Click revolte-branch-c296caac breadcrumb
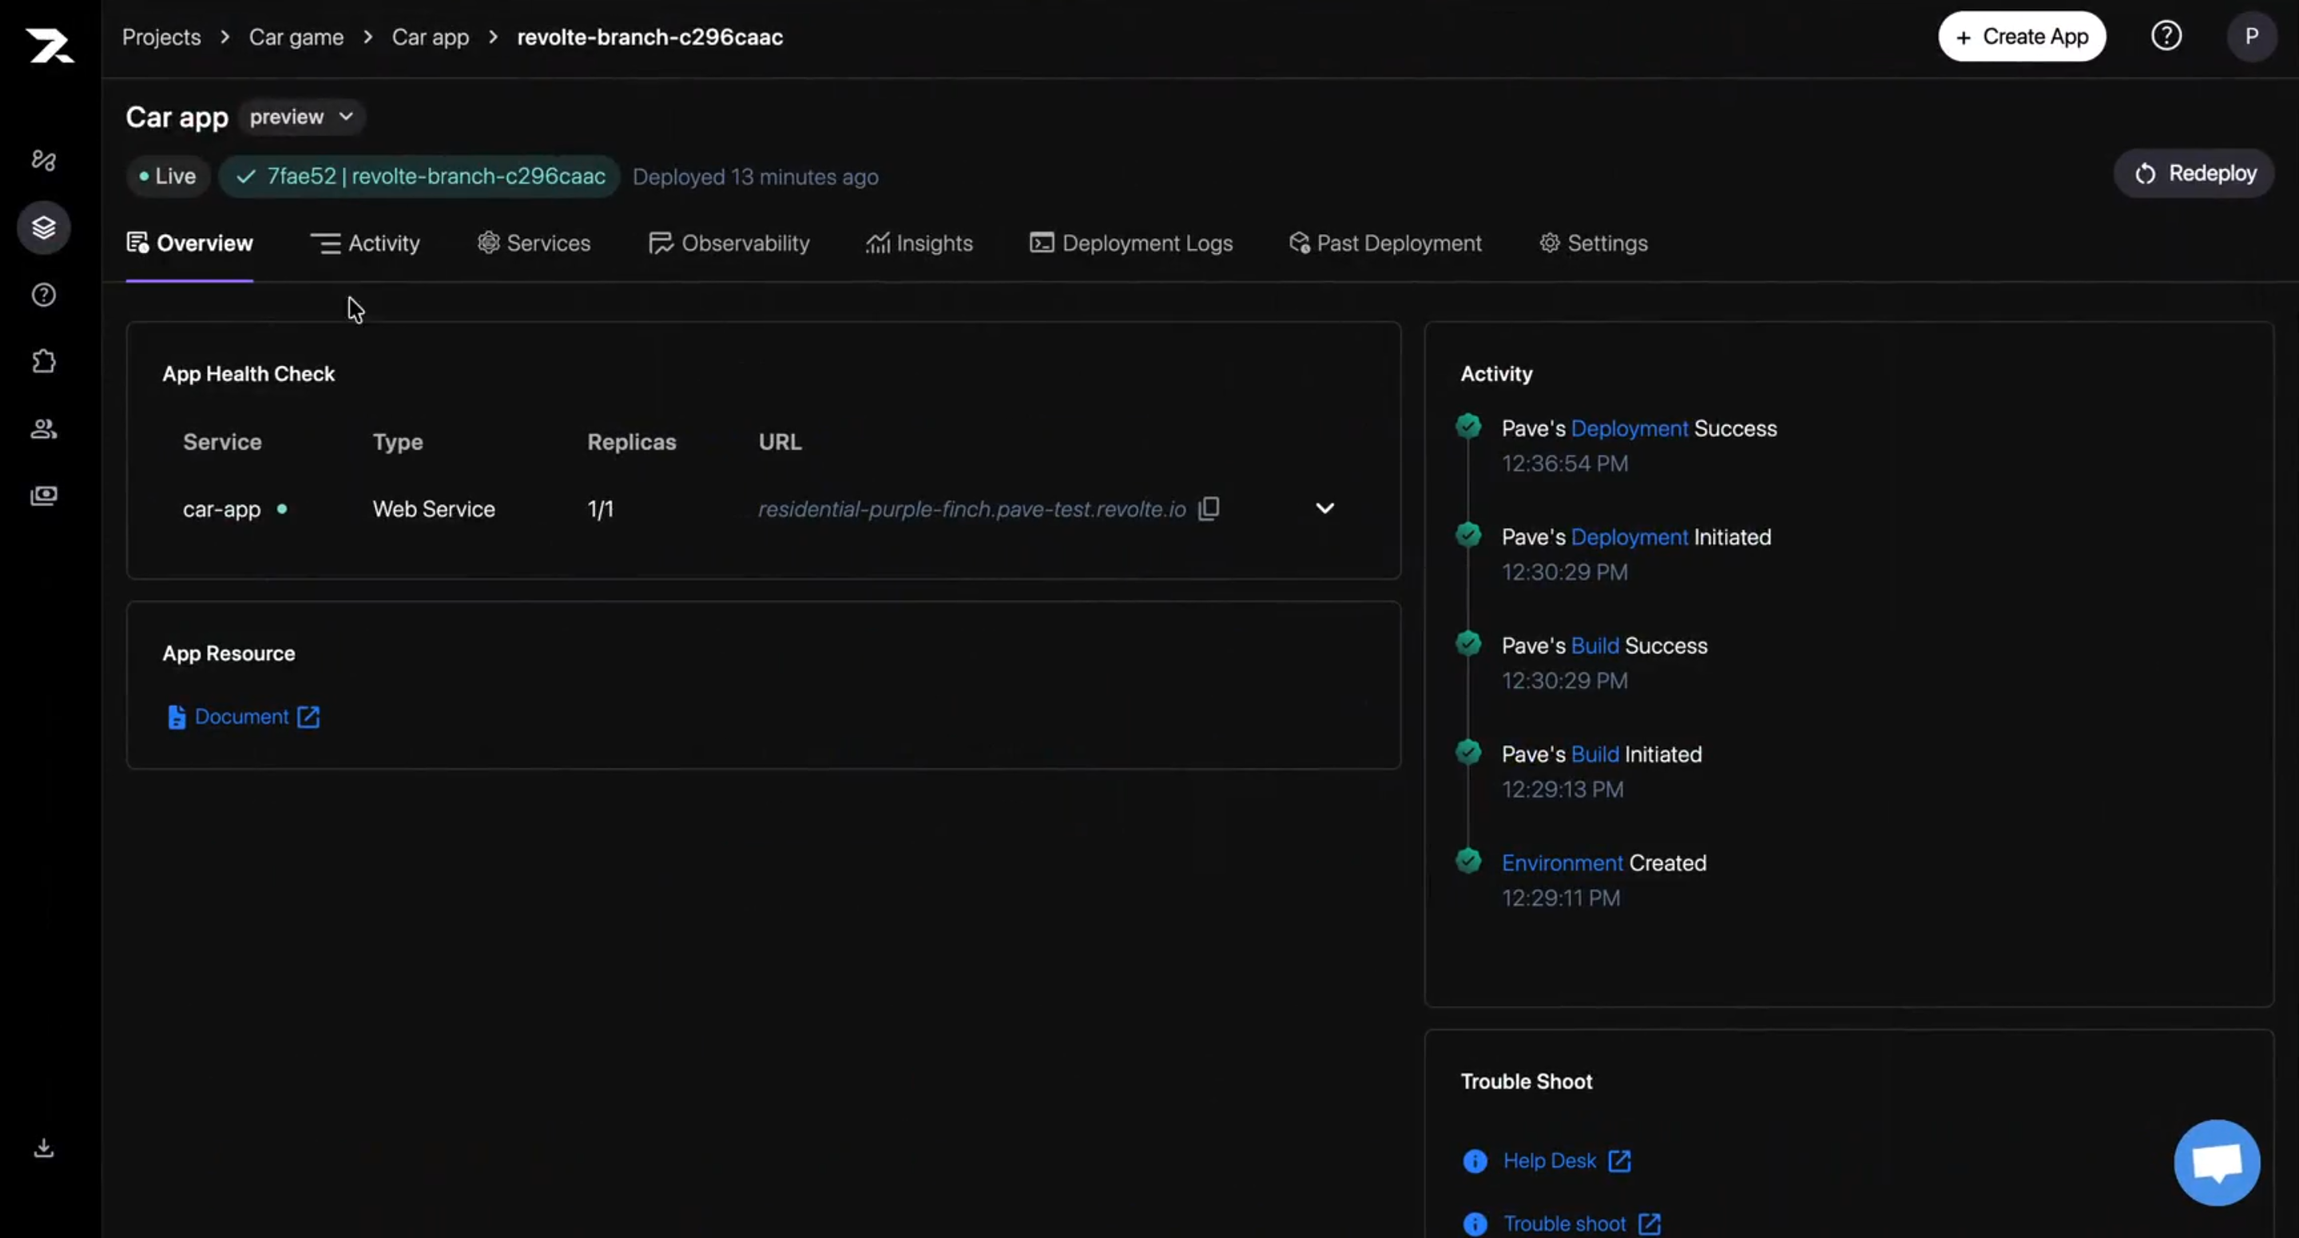2299x1238 pixels. pos(649,37)
